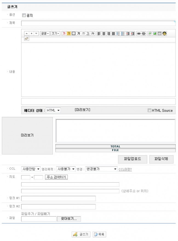Insert a numbered list
Image resolution: width=178 pixels, height=241 pixels.
point(118,33)
